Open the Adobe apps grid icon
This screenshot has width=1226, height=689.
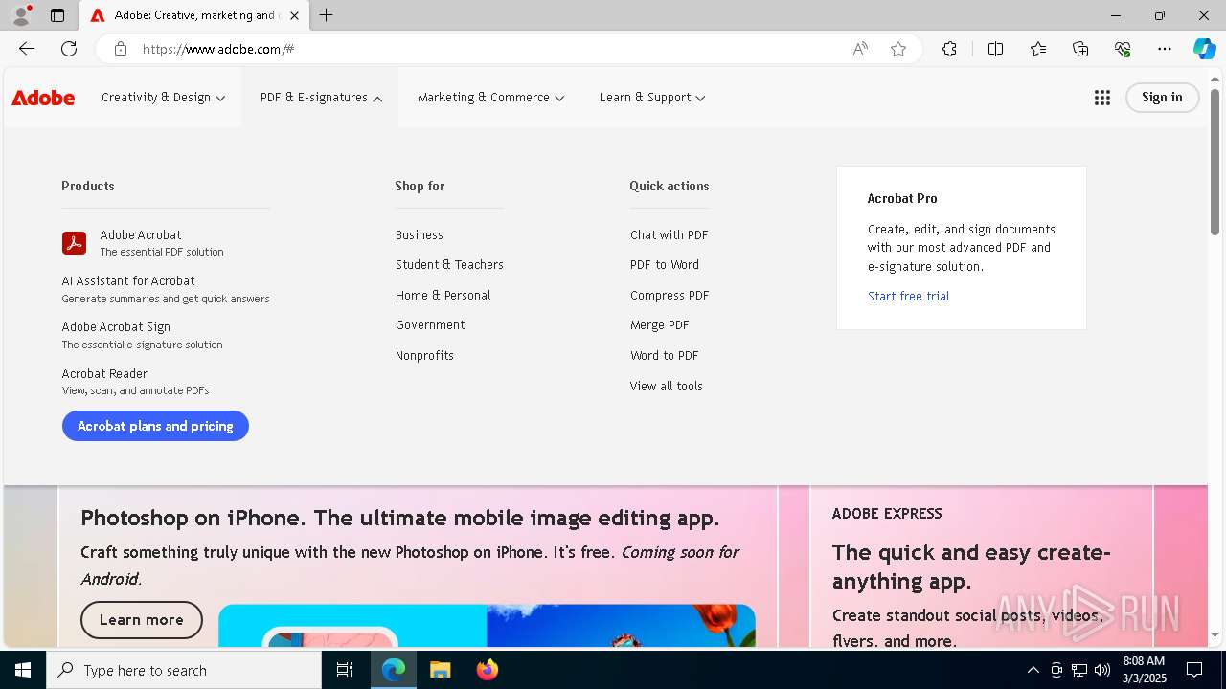click(1102, 98)
